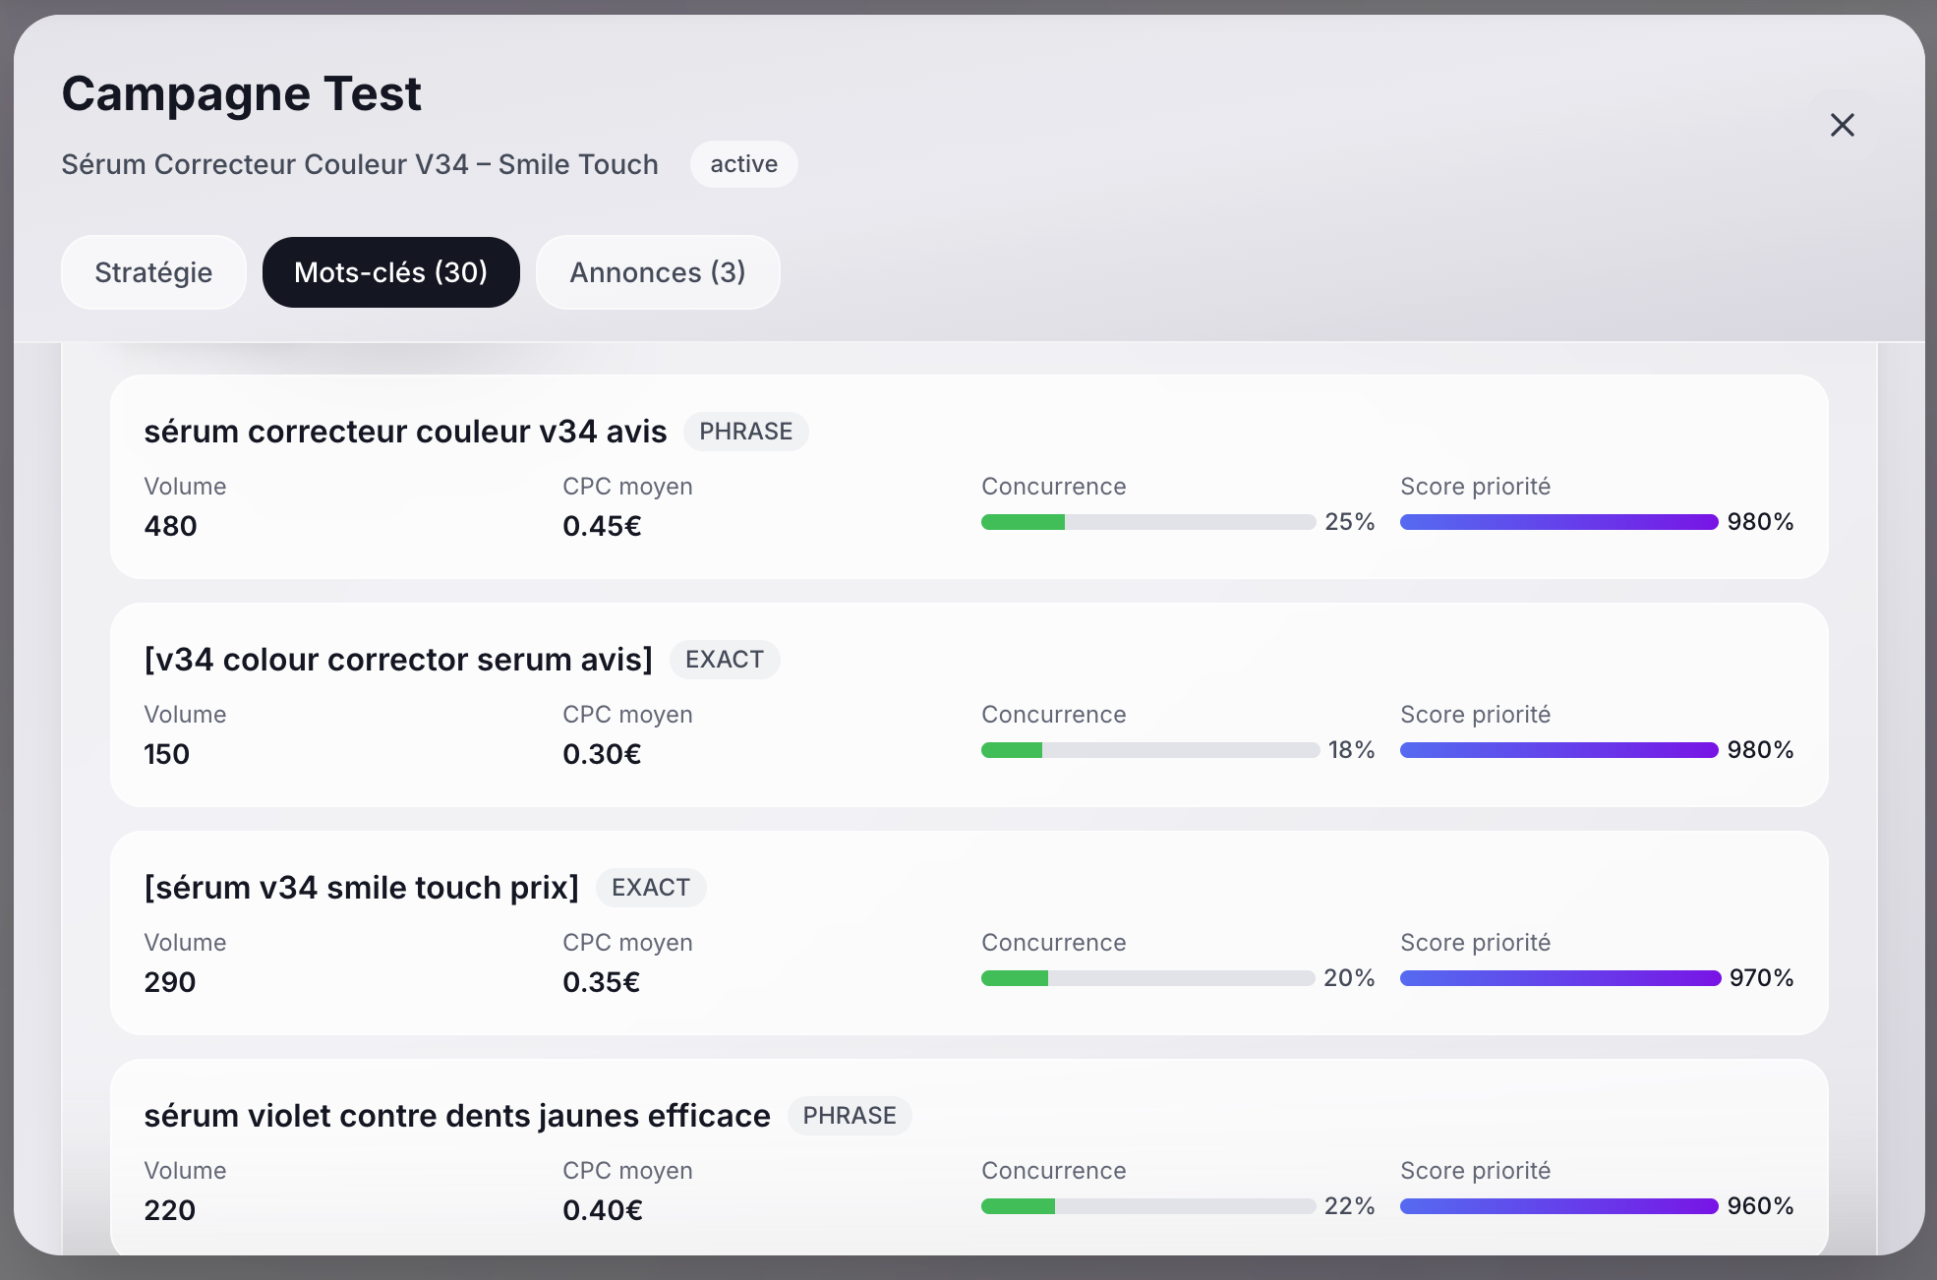Viewport: 1937px width, 1280px height.
Task: Click the 970% Score priorité bar
Action: (1559, 978)
